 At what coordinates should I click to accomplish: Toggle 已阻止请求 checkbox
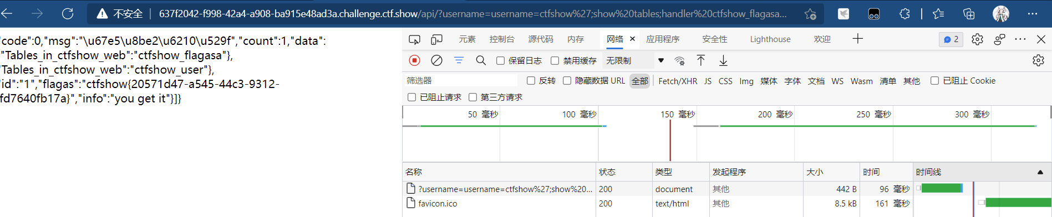click(x=411, y=97)
